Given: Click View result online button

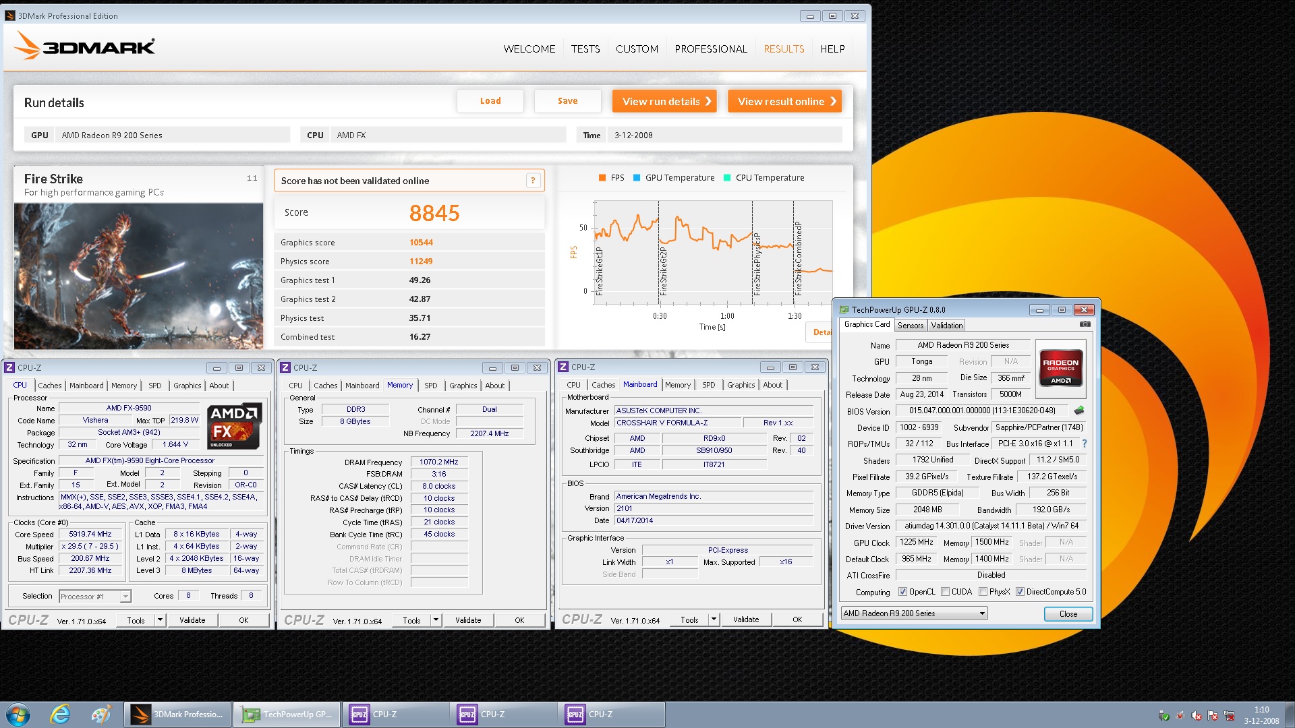Looking at the screenshot, I should [784, 101].
